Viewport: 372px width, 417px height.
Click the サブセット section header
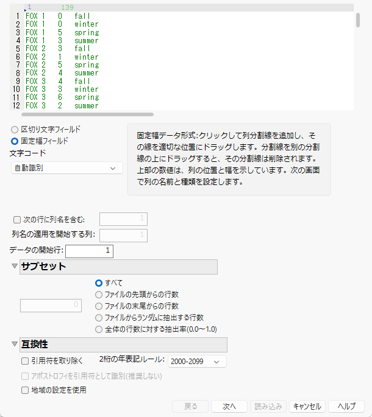point(118,267)
